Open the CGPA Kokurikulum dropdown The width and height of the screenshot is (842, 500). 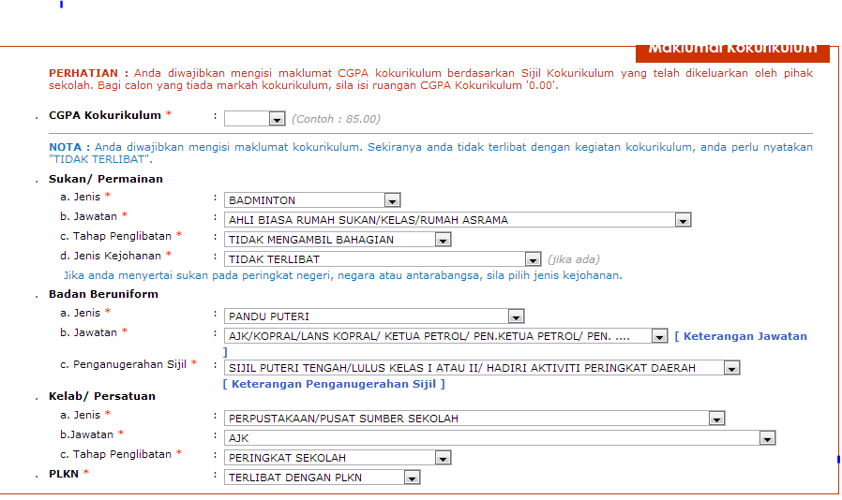coord(254,119)
